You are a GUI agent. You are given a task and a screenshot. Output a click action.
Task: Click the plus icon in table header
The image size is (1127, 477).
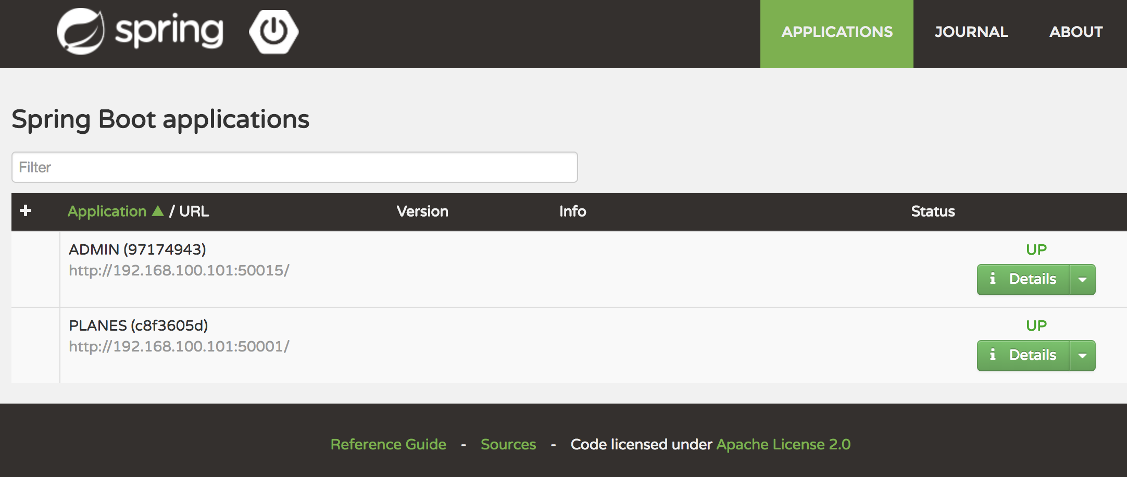(26, 210)
